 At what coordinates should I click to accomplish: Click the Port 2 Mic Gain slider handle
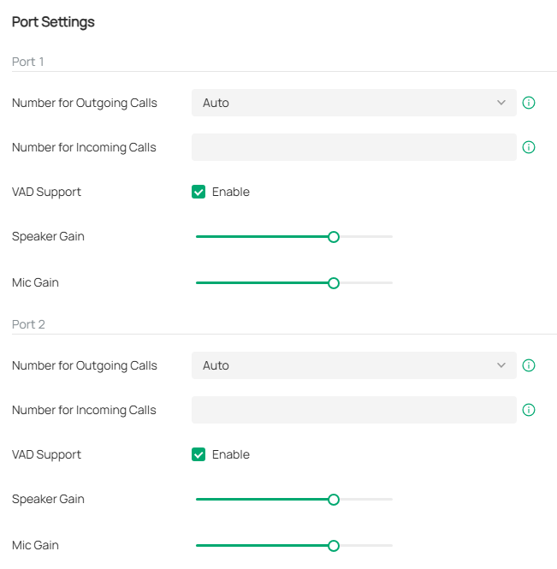tap(334, 545)
